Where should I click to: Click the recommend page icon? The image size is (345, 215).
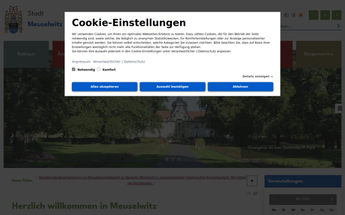[248, 193]
